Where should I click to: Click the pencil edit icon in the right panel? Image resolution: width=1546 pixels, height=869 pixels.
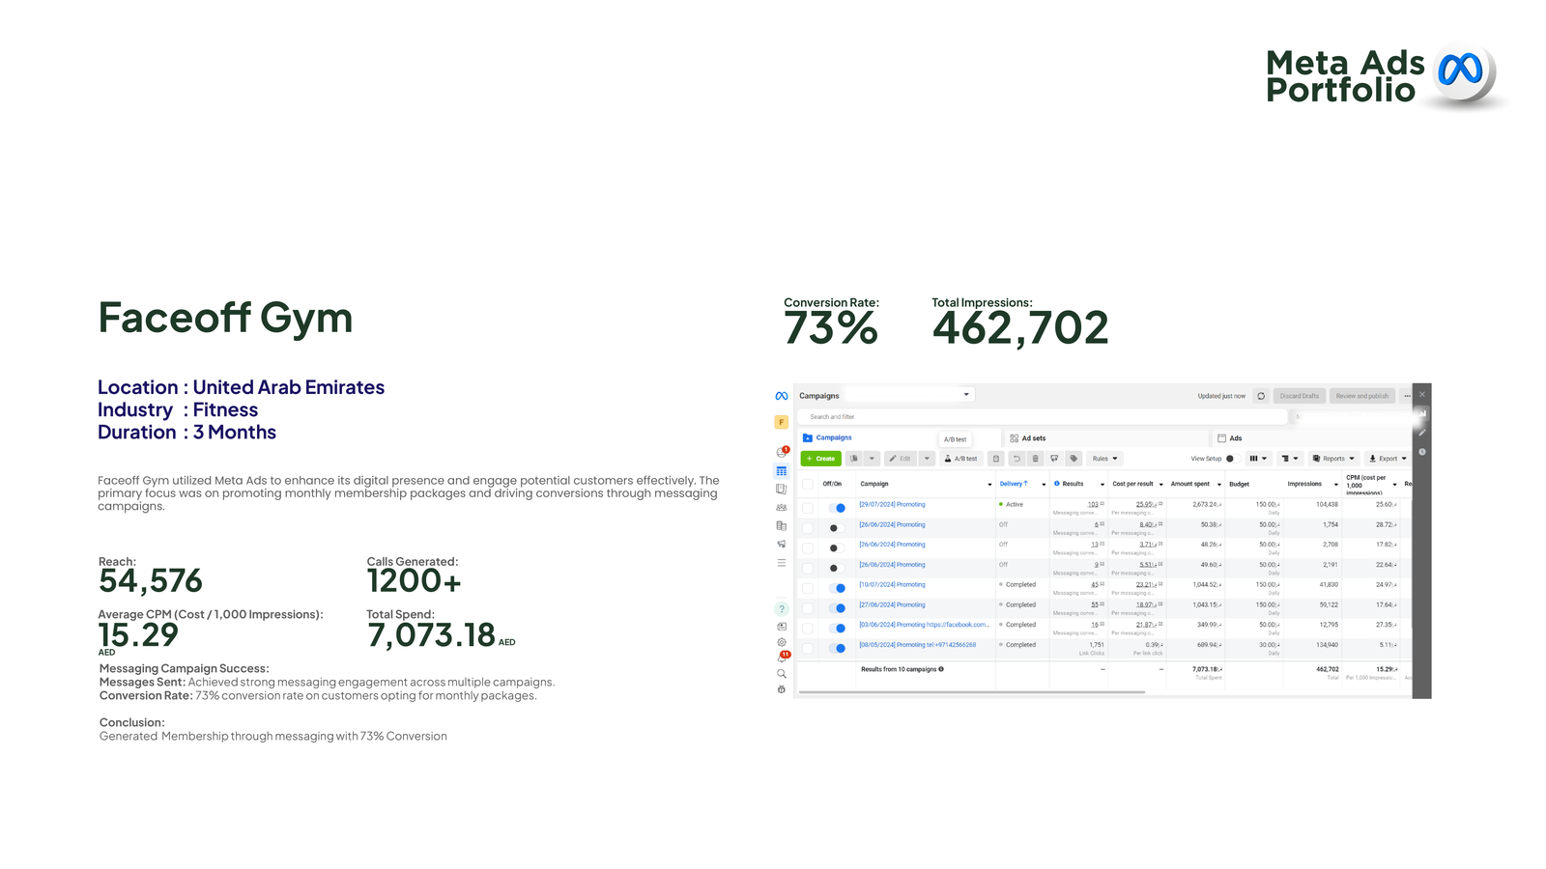pyautogui.click(x=1422, y=433)
